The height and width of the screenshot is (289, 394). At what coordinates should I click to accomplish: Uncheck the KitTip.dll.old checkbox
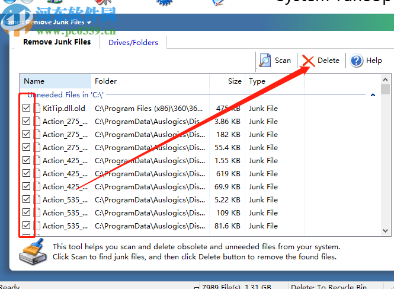click(x=27, y=108)
